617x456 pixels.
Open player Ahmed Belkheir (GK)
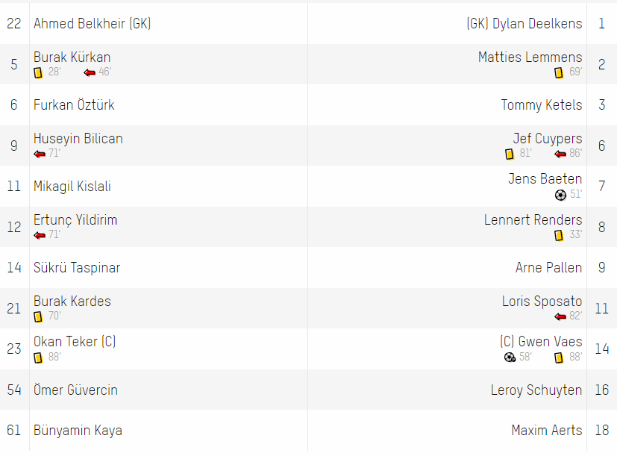(x=92, y=24)
